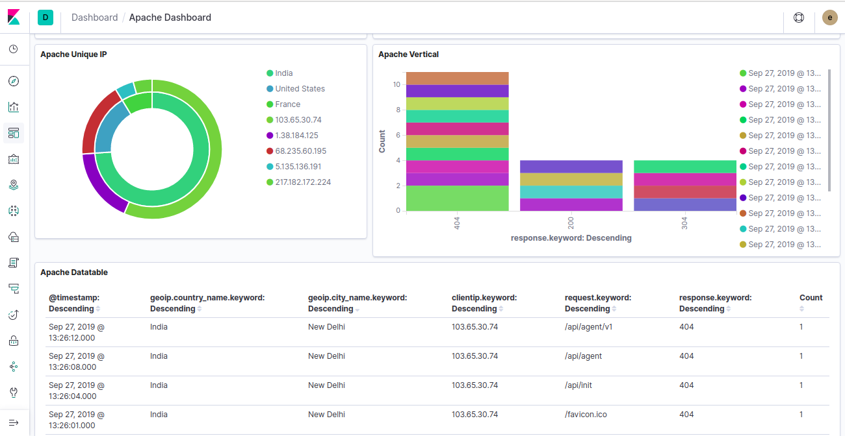This screenshot has width=845, height=436.
Task: Sort table by response.keyword column
Action: pos(716,303)
